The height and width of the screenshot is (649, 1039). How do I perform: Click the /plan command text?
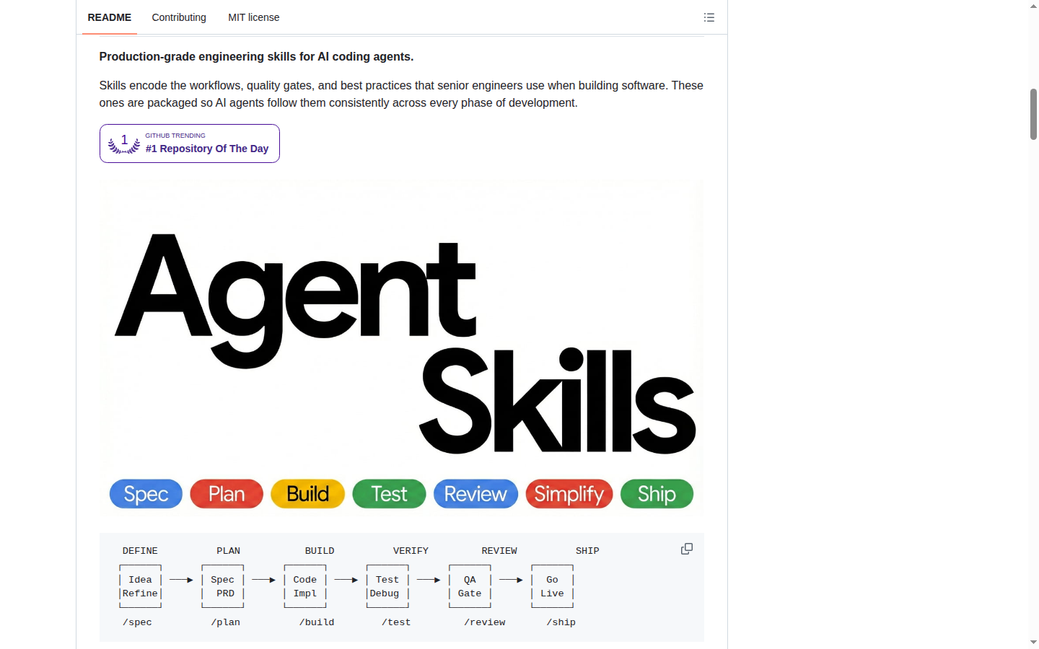[225, 622]
